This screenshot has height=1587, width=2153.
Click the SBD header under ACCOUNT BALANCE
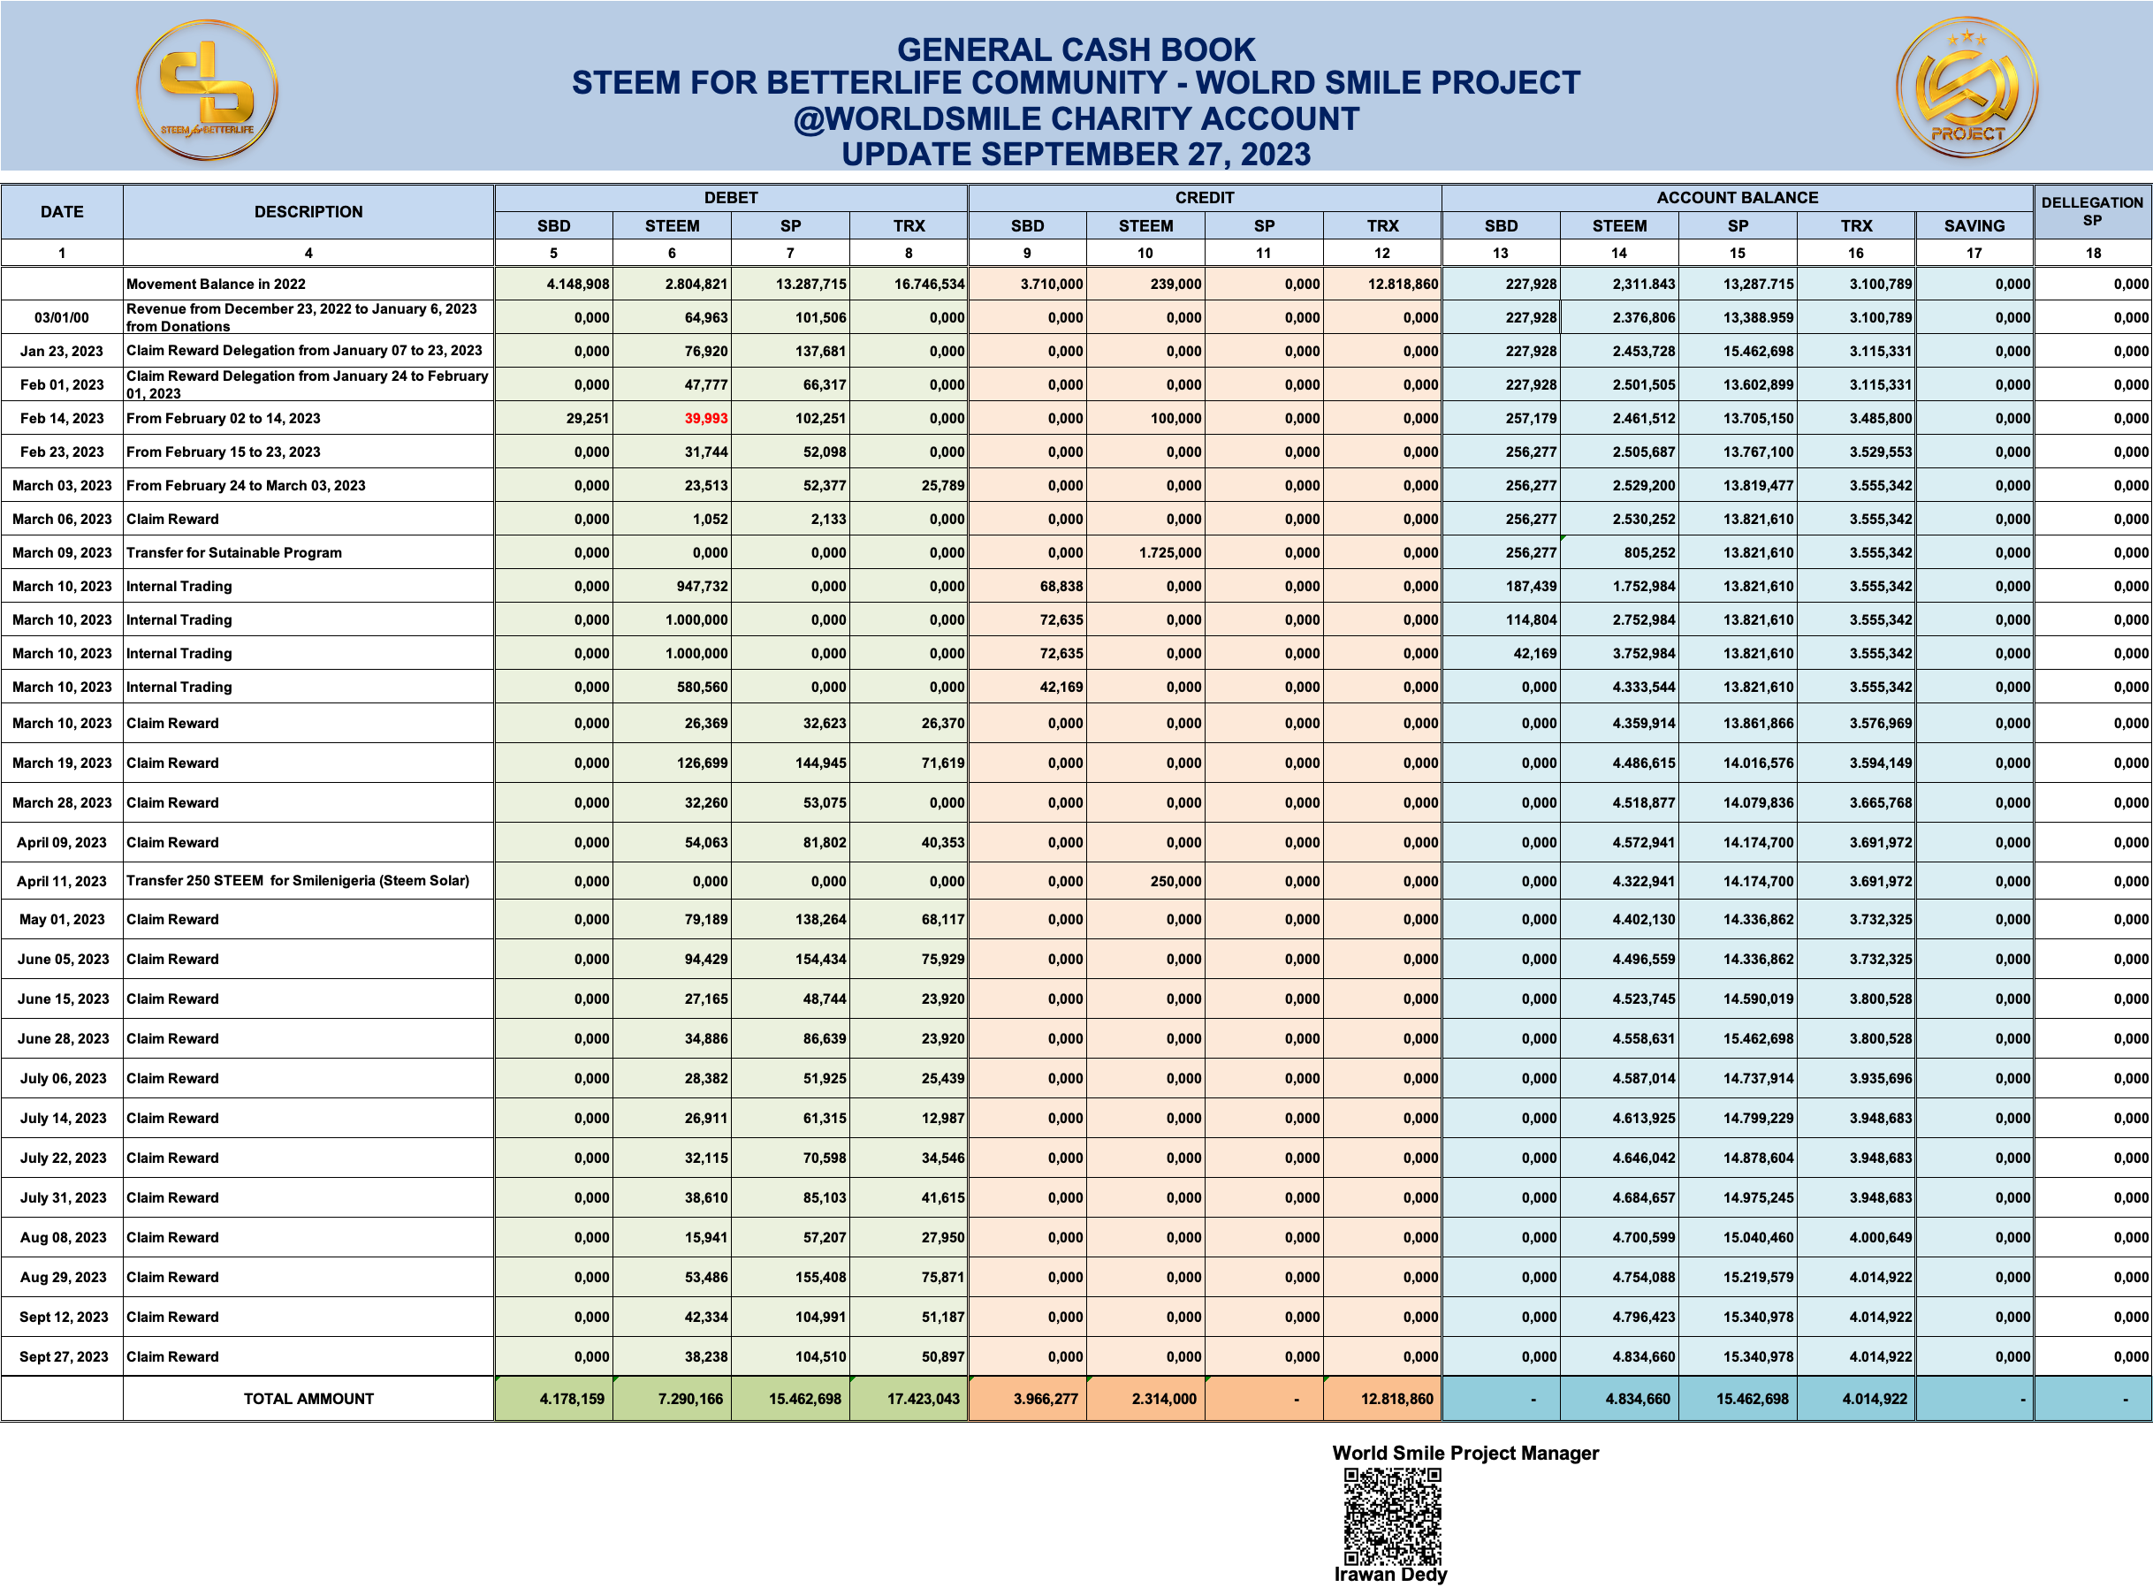[x=1501, y=225]
